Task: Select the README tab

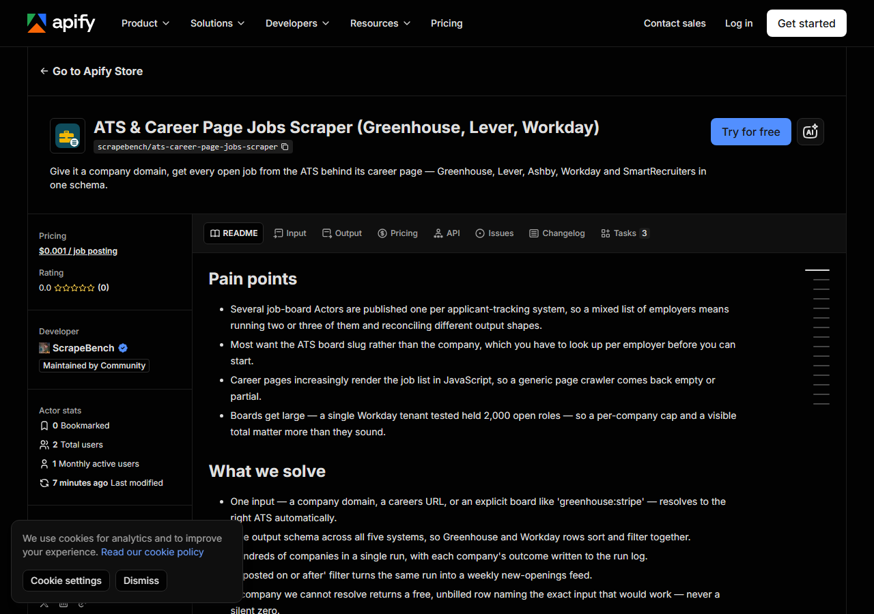Action: point(234,233)
